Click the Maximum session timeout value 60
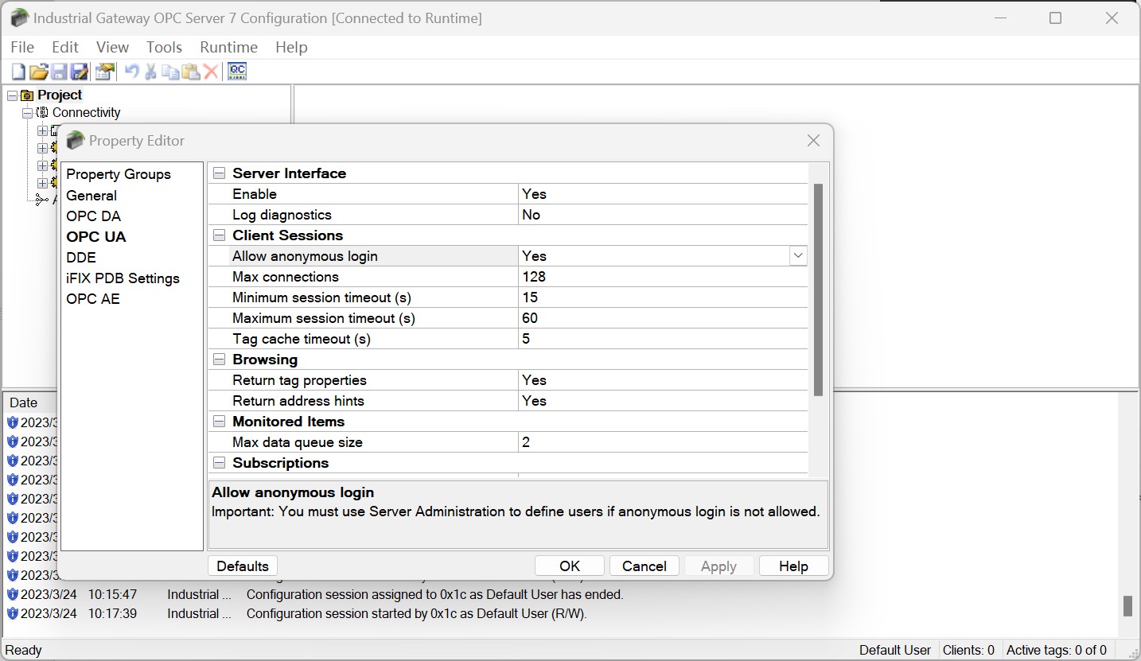The width and height of the screenshot is (1141, 661). (x=663, y=318)
